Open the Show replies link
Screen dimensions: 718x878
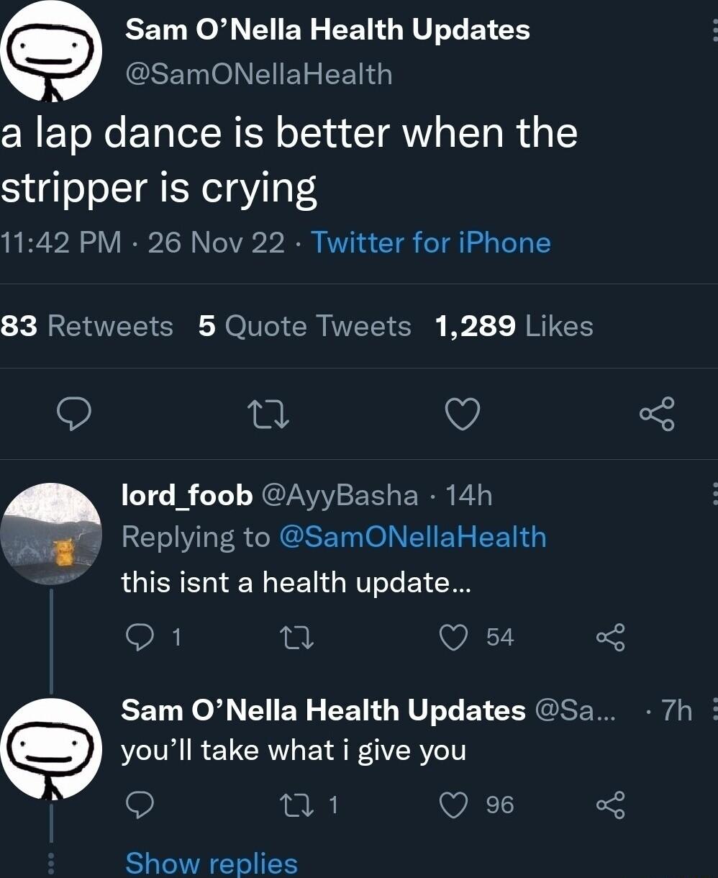coord(211,862)
